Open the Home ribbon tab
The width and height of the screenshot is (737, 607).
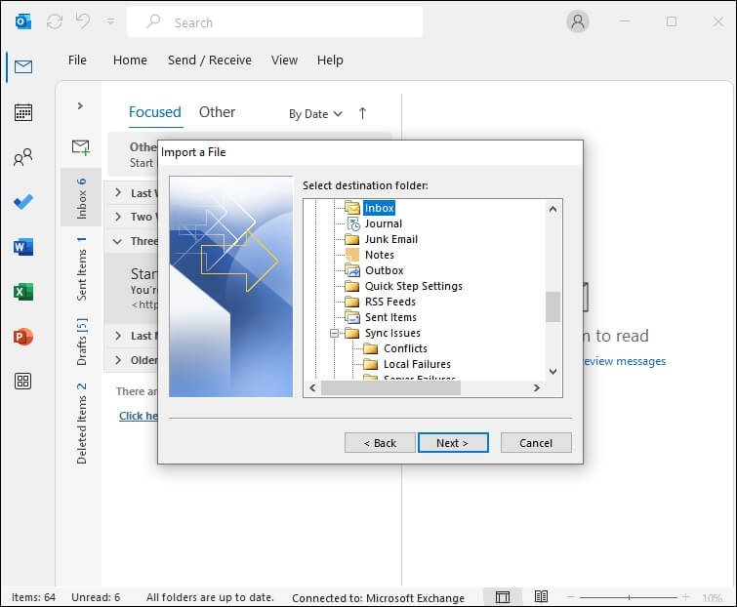pos(130,61)
